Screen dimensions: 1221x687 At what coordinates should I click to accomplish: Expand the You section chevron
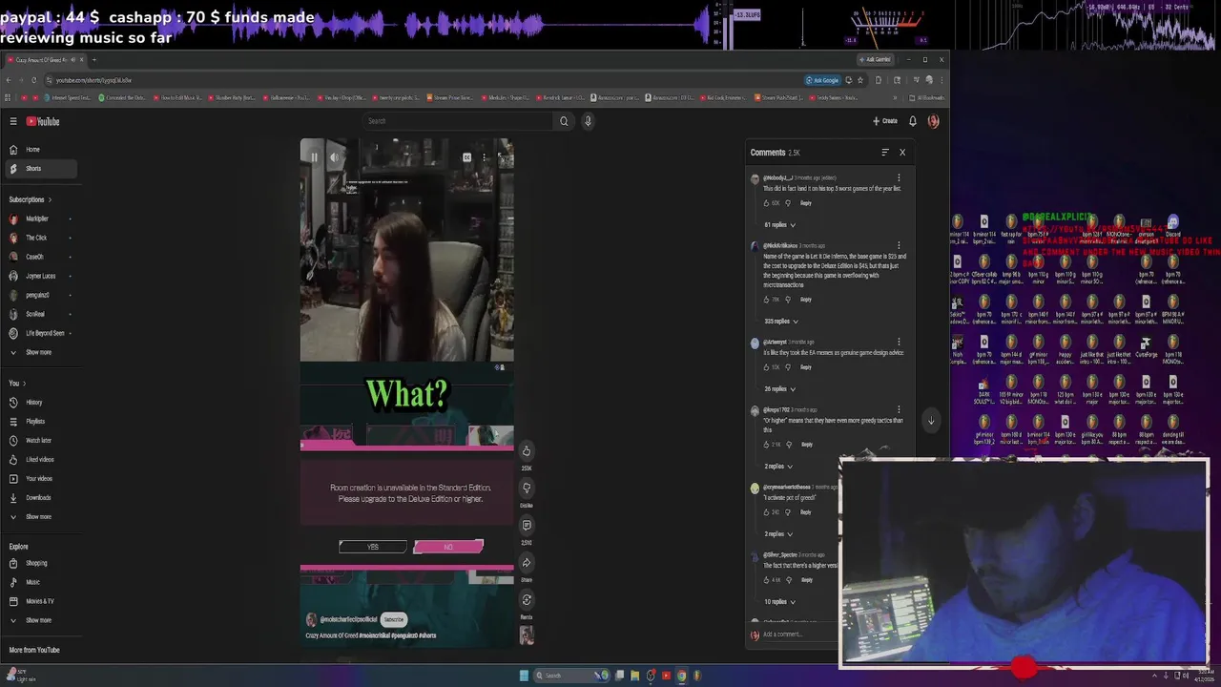click(x=24, y=384)
